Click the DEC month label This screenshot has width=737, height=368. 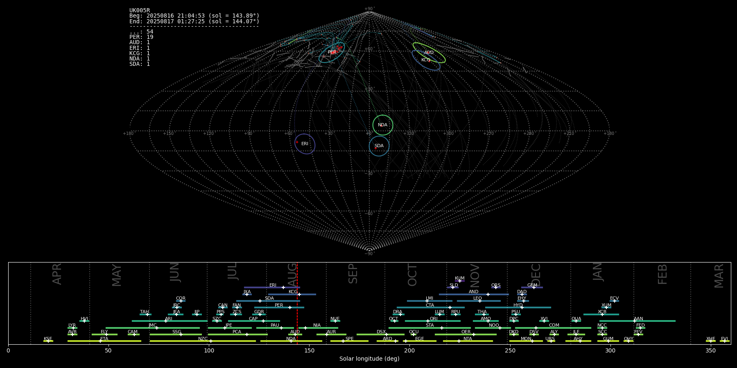[536, 275]
